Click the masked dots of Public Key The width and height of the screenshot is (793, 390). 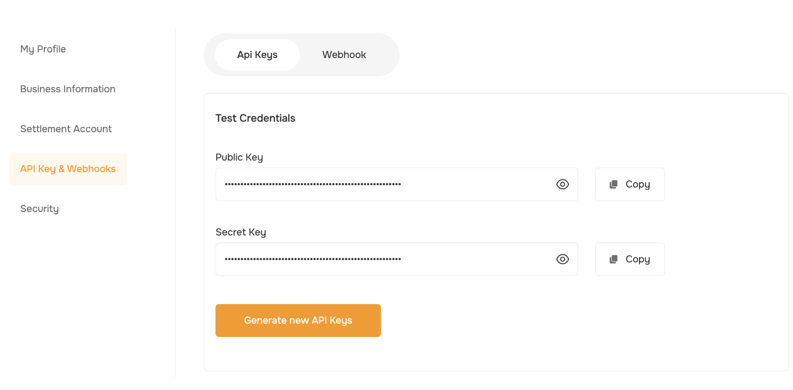coord(313,184)
